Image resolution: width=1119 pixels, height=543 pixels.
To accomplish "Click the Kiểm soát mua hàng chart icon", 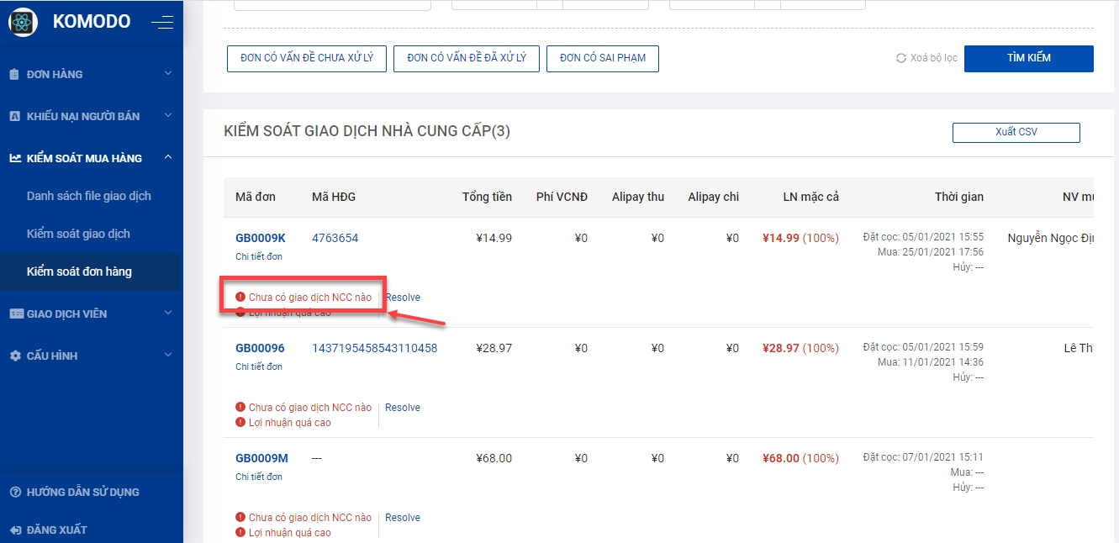I will (14, 158).
